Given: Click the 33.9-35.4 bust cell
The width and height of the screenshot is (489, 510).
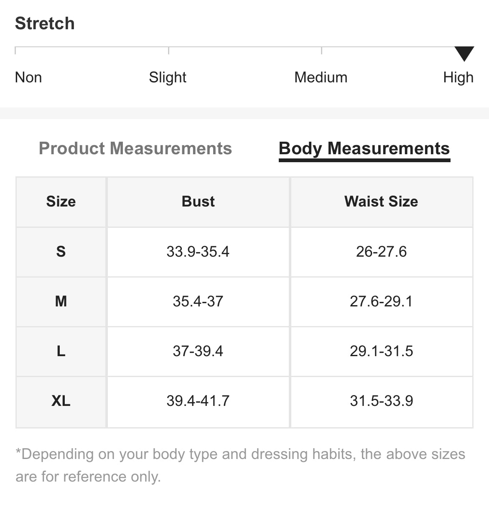Looking at the screenshot, I should [x=198, y=252].
